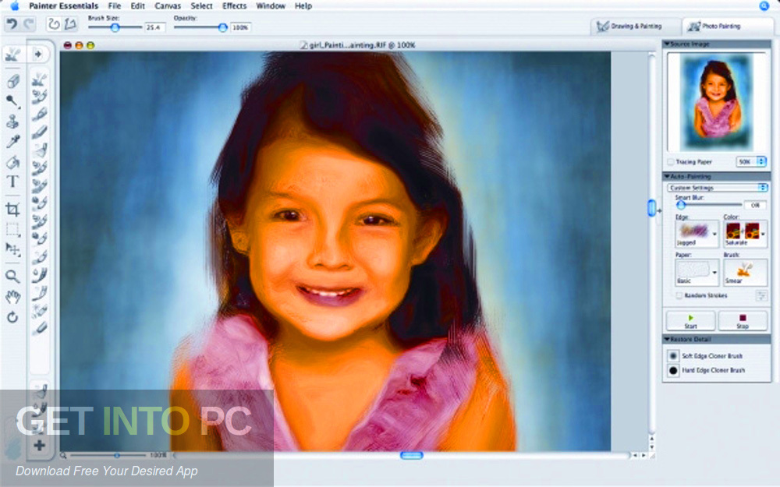Collapse the Restore Detail panel

[667, 340]
